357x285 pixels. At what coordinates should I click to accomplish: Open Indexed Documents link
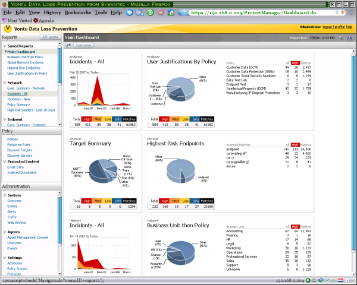pyautogui.click(x=22, y=173)
